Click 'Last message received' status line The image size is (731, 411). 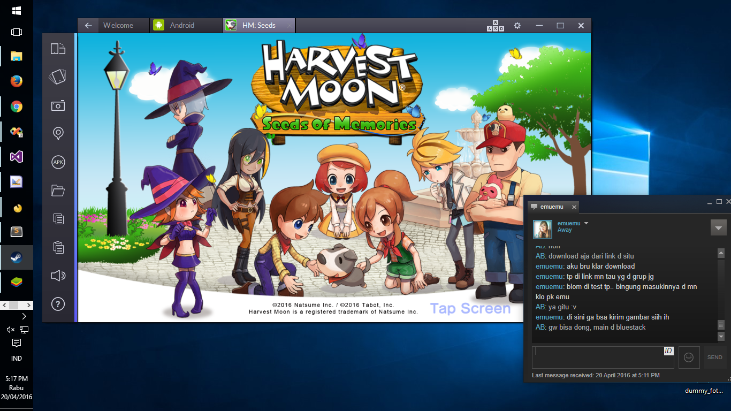(x=596, y=375)
